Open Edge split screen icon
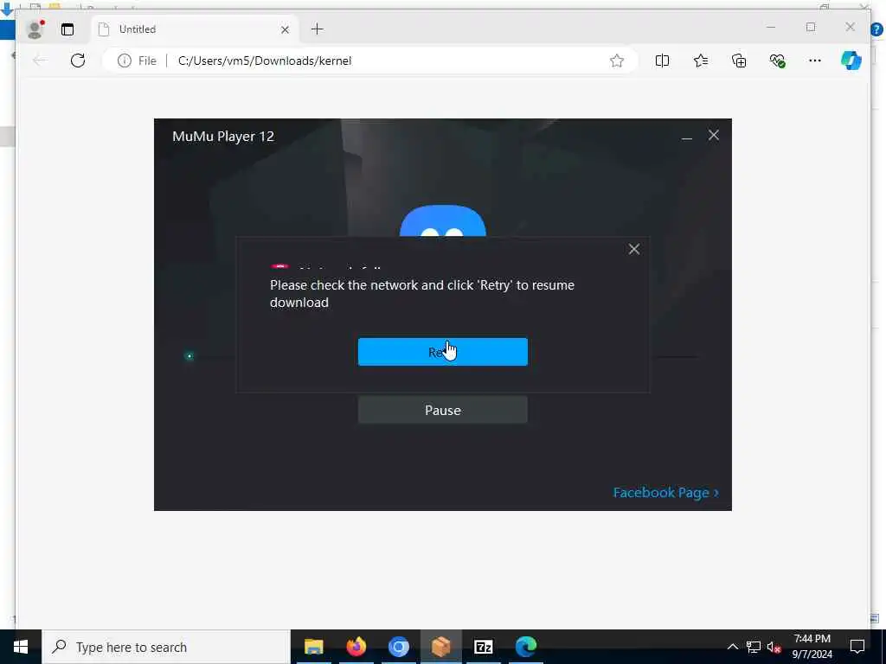This screenshot has height=664, width=886. pyautogui.click(x=662, y=61)
